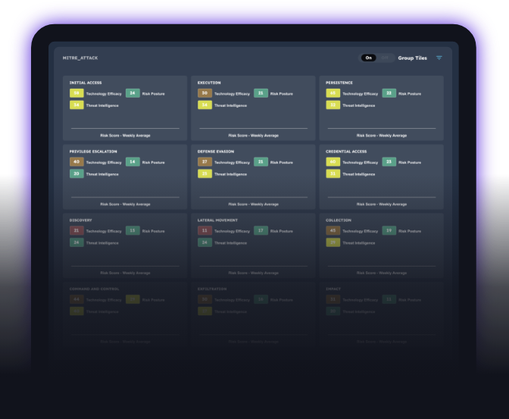
Task: Click Lateral Movement Technology Efficacy score 11
Action: tap(205, 230)
